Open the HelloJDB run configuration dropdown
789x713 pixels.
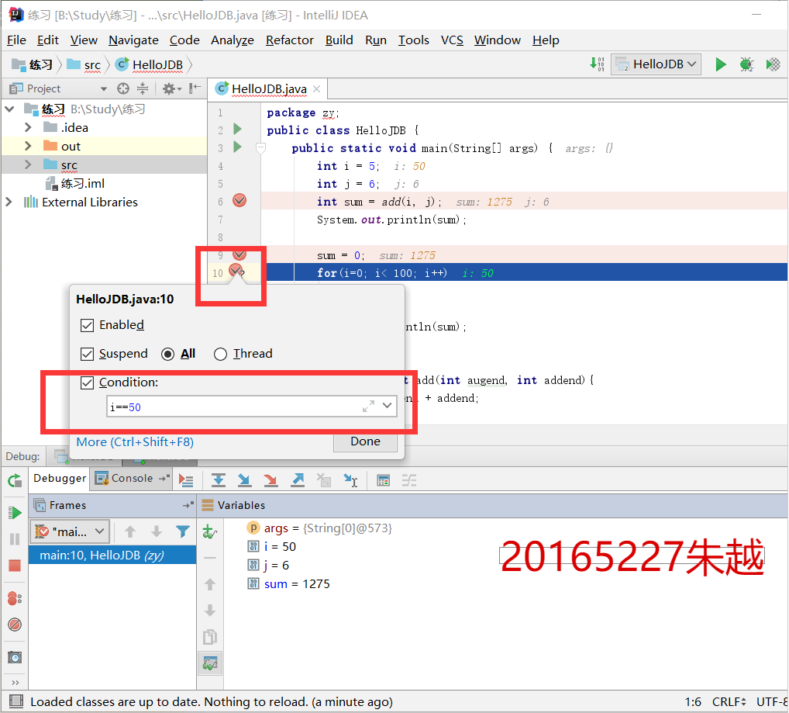tap(656, 64)
